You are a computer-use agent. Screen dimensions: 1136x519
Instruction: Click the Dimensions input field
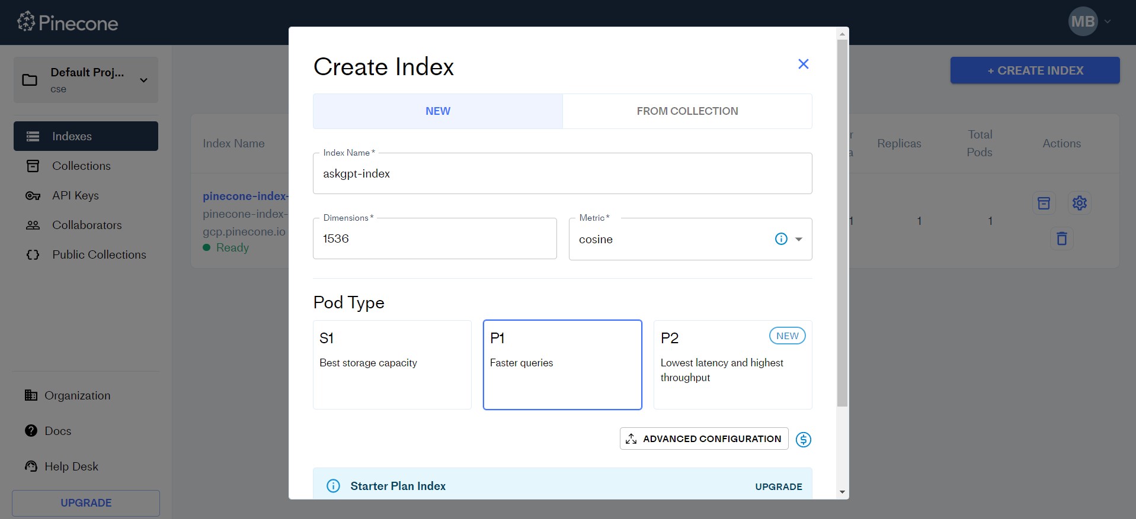(435, 238)
